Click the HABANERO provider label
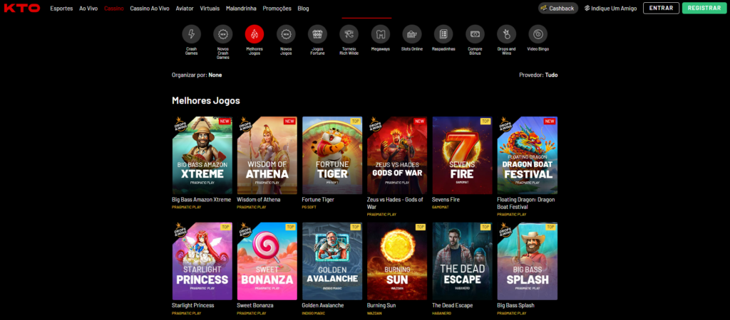730x320 pixels. [442, 313]
